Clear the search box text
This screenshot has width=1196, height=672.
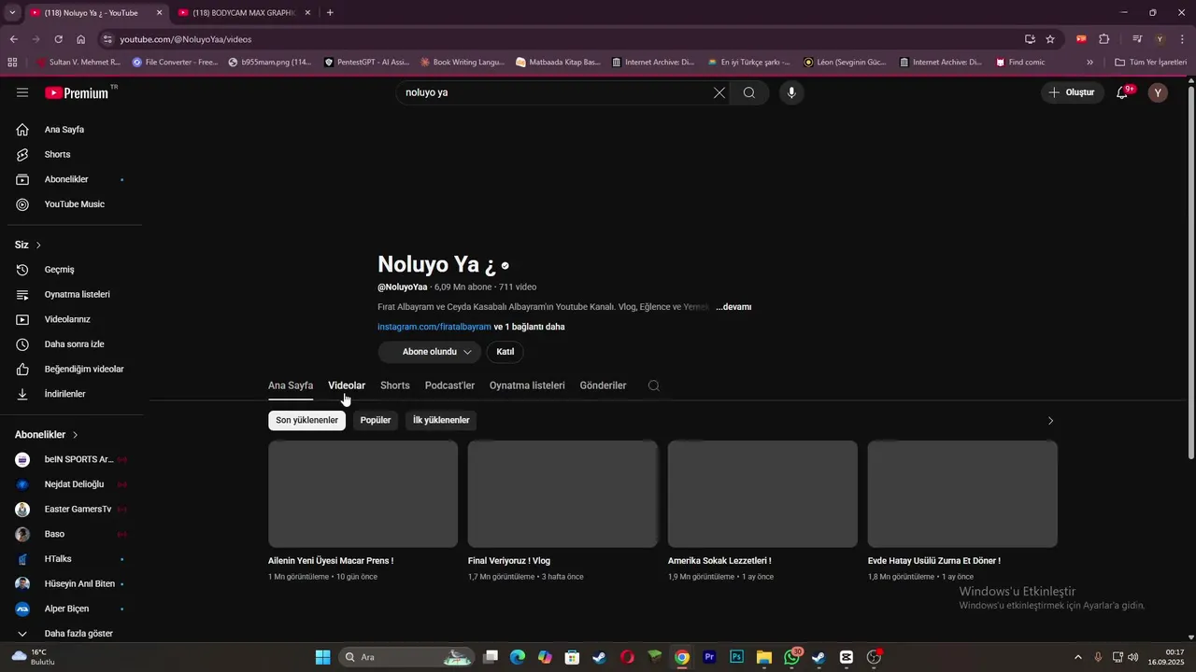719,92
